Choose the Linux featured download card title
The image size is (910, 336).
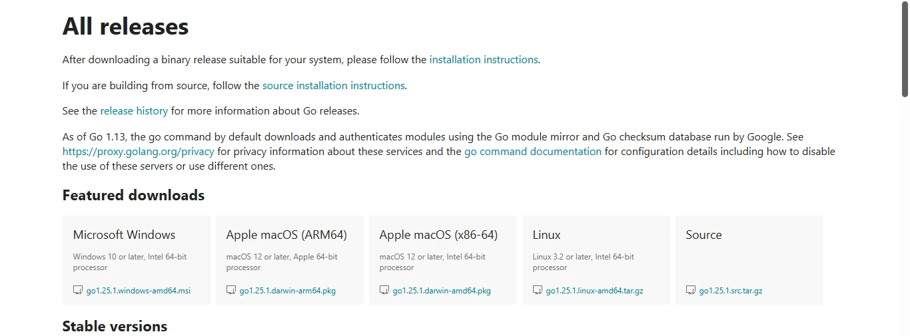click(x=546, y=235)
